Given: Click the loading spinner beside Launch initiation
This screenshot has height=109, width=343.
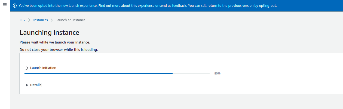Looking at the screenshot, I should coord(26,68).
